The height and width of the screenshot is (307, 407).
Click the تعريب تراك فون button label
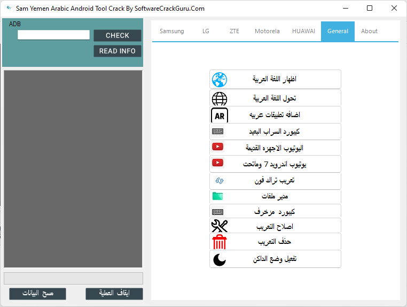[275, 180]
